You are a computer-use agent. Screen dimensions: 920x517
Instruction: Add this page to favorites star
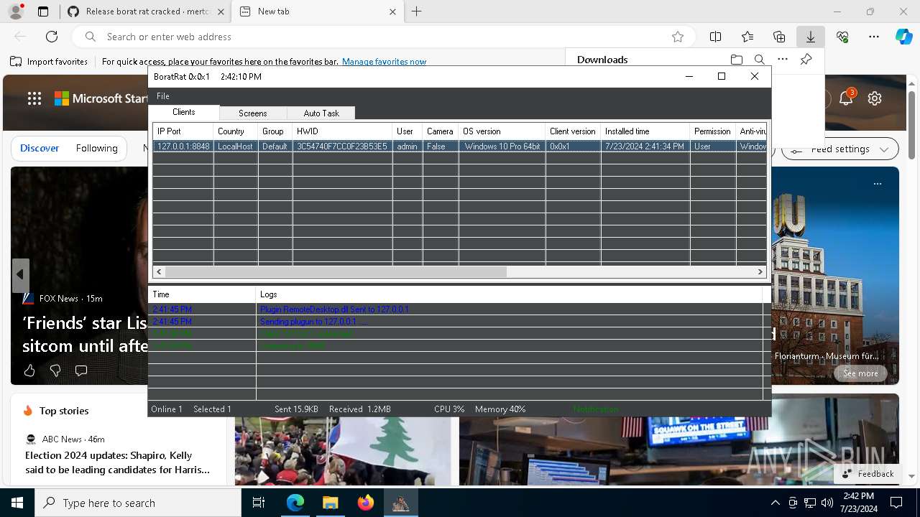(677, 37)
